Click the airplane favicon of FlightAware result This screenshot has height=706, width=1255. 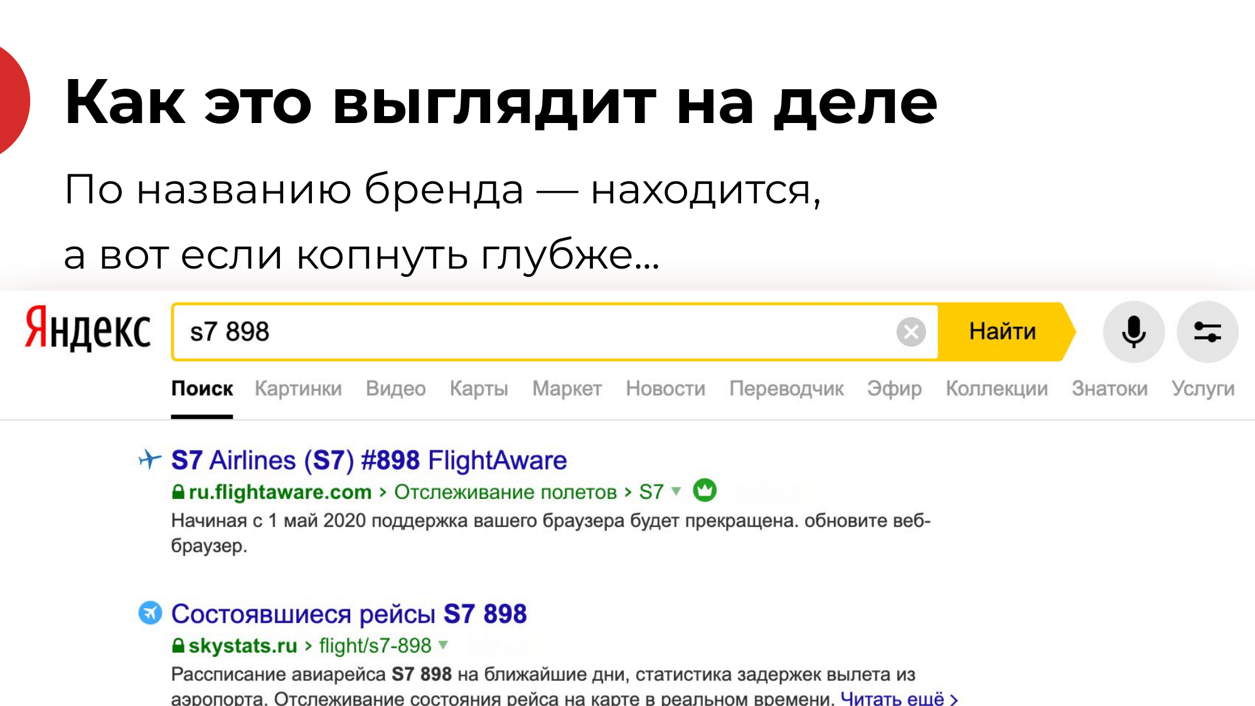(x=150, y=460)
